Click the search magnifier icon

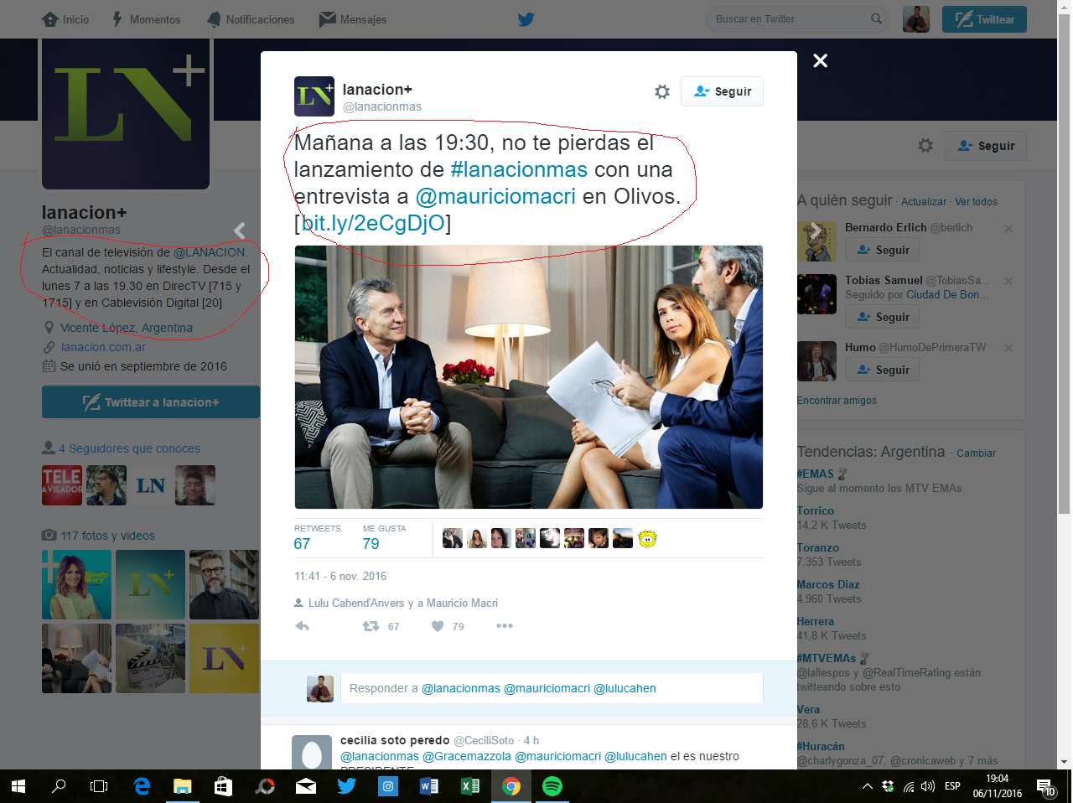(x=876, y=18)
